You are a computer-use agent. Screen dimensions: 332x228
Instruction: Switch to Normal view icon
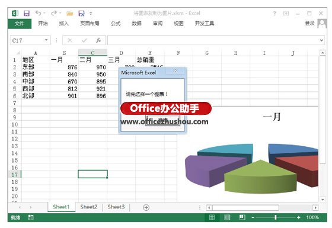click(x=212, y=217)
